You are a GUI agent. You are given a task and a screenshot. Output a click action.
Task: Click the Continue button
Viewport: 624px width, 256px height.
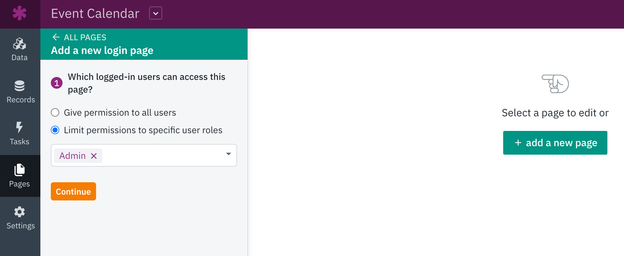tap(73, 191)
